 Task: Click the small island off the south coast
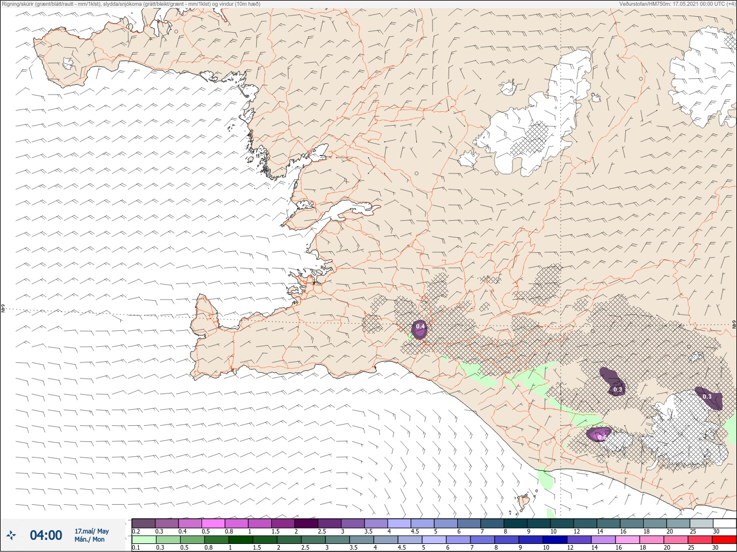(x=525, y=502)
